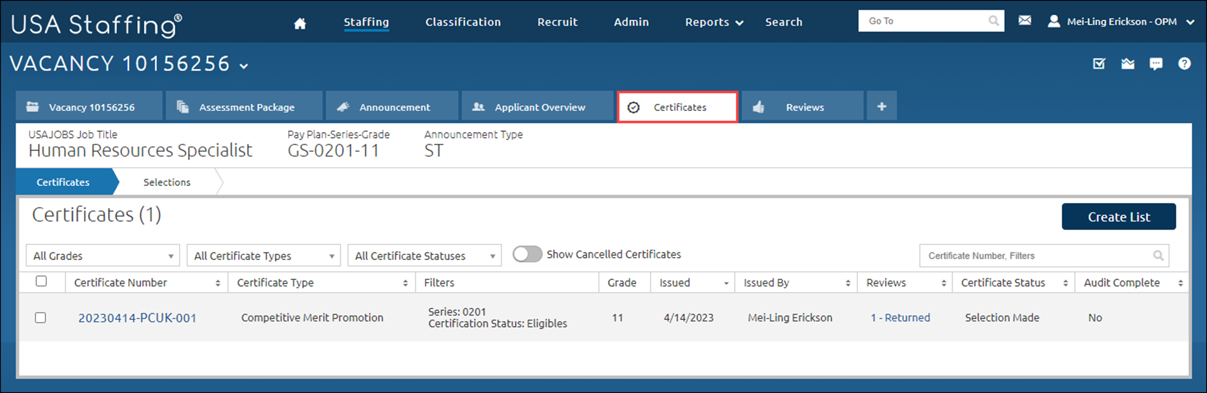Open the Classification menu
The height and width of the screenshot is (393, 1207).
pyautogui.click(x=463, y=22)
